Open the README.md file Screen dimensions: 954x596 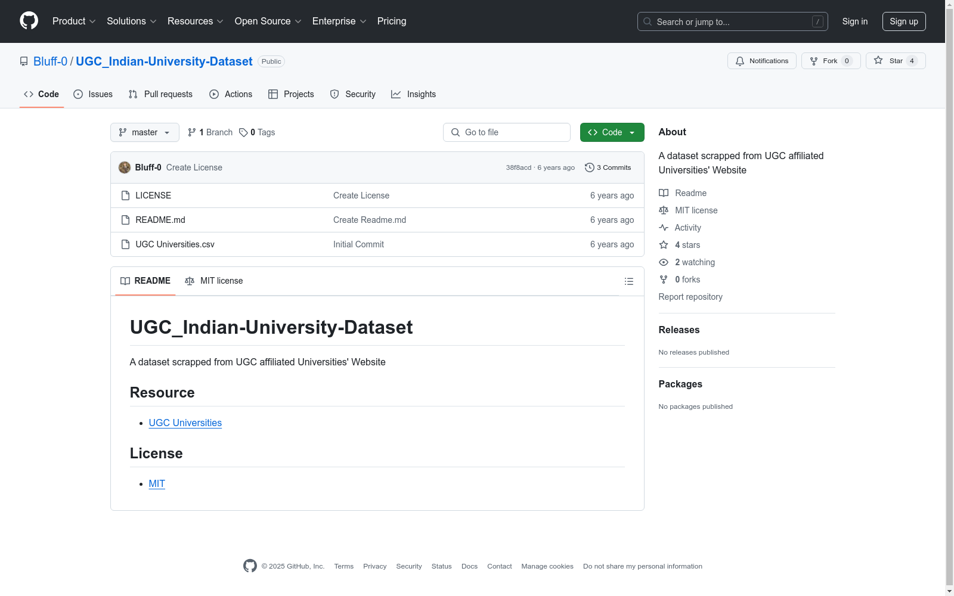(160, 220)
